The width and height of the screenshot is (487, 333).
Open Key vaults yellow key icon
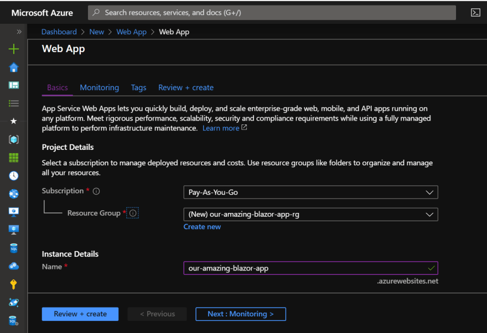(x=14, y=284)
